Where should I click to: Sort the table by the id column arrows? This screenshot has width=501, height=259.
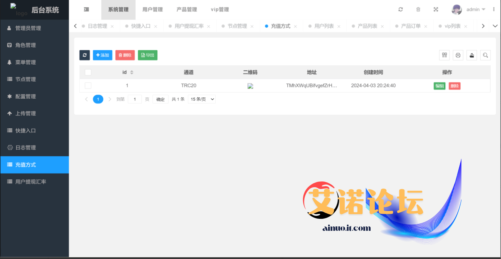pos(132,72)
